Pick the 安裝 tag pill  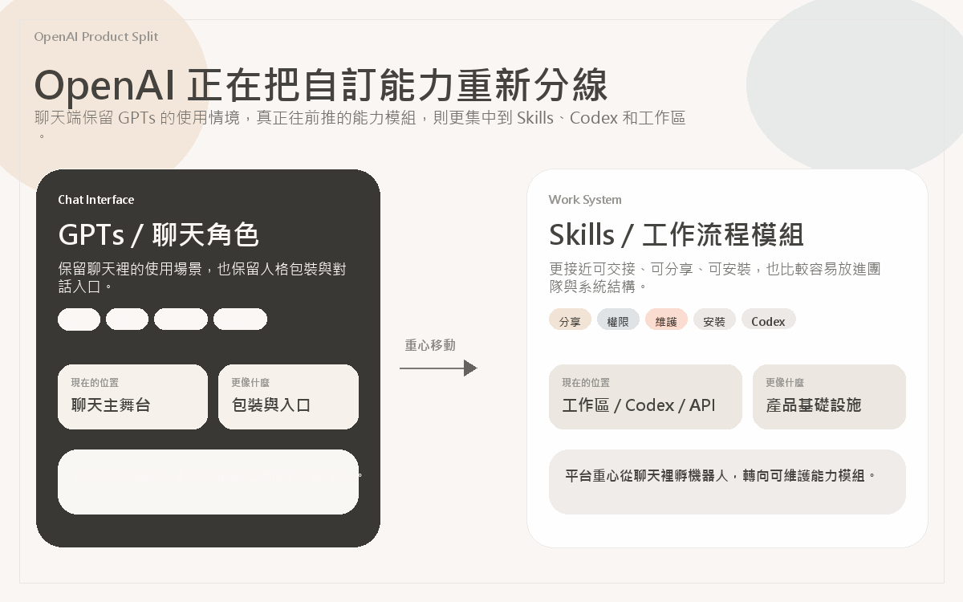coord(714,319)
